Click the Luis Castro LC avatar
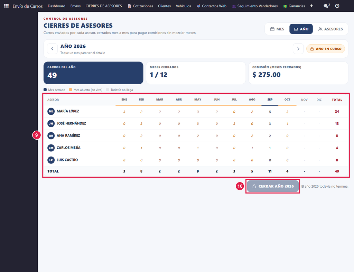 click(x=51, y=160)
